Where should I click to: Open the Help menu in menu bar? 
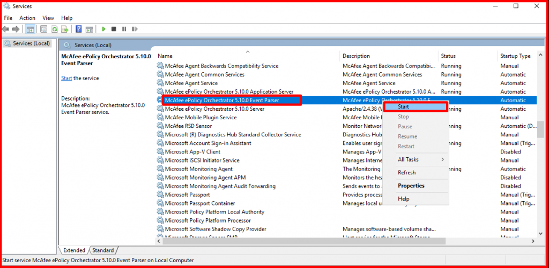click(x=67, y=18)
